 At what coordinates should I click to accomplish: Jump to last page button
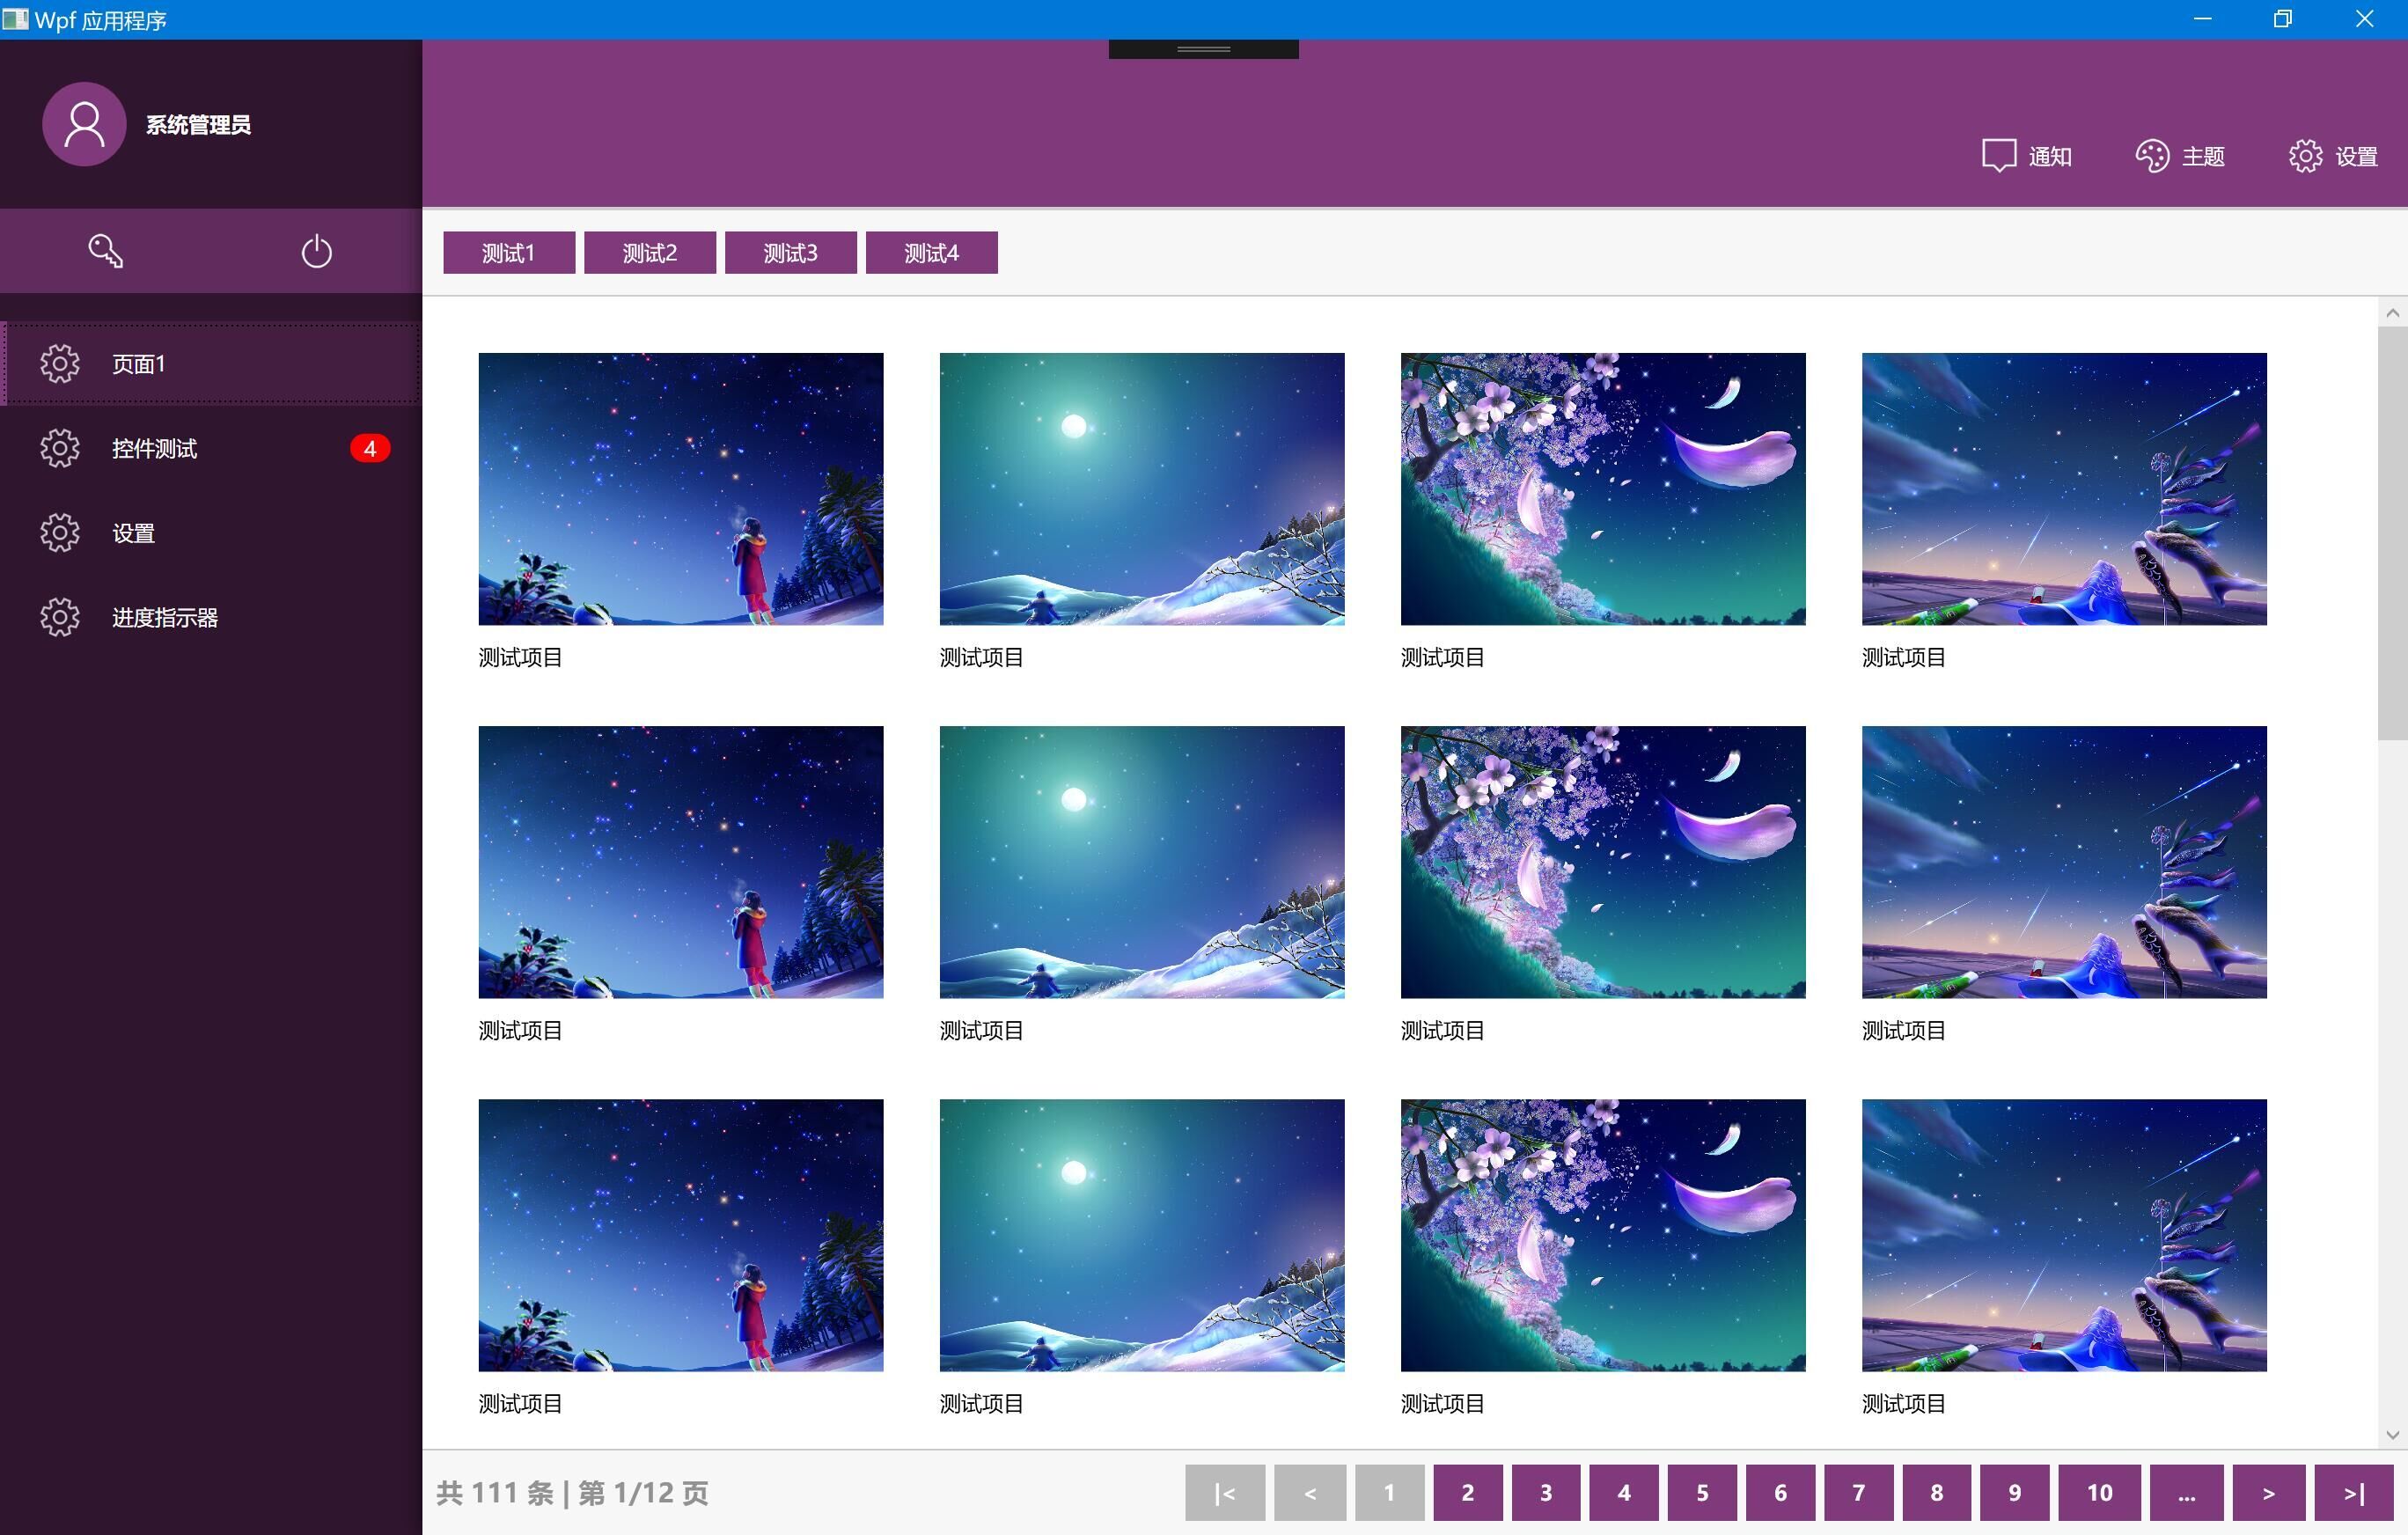(x=2354, y=1492)
